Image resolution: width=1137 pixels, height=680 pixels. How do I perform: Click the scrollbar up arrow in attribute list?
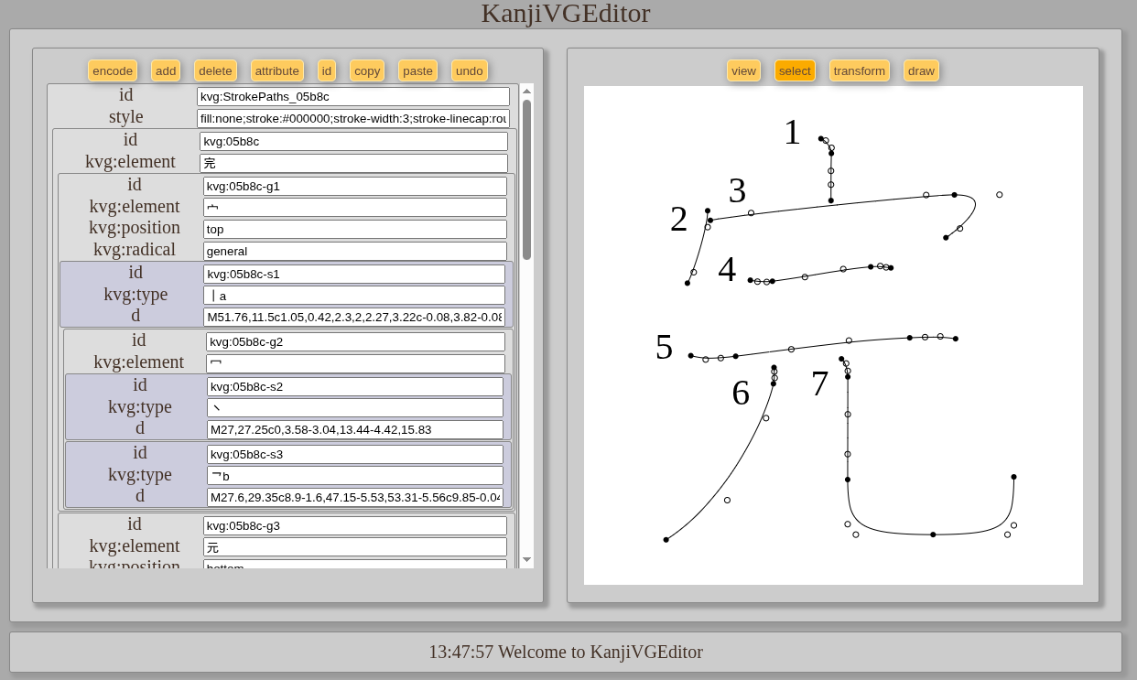(526, 91)
